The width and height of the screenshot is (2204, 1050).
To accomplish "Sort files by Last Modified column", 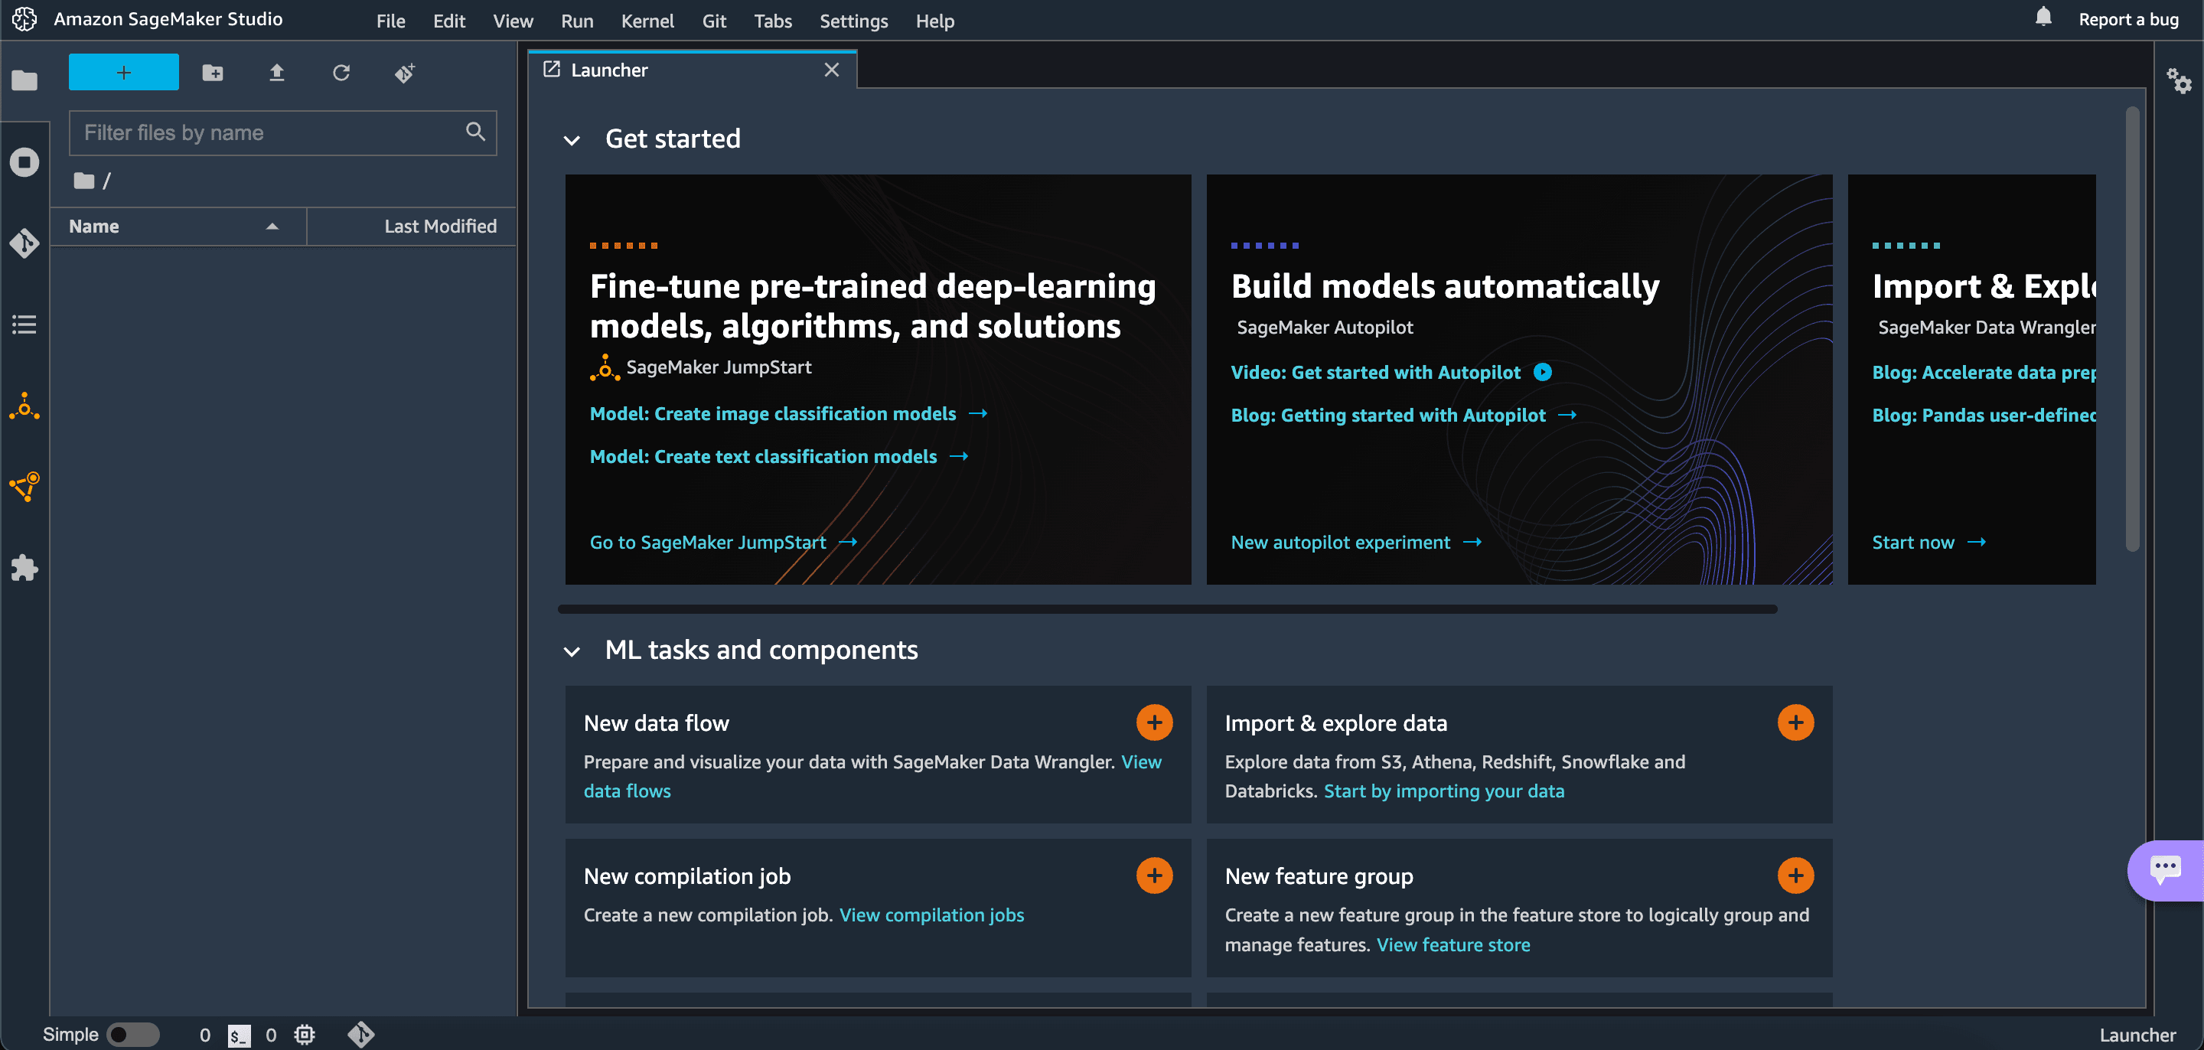I will (x=412, y=227).
